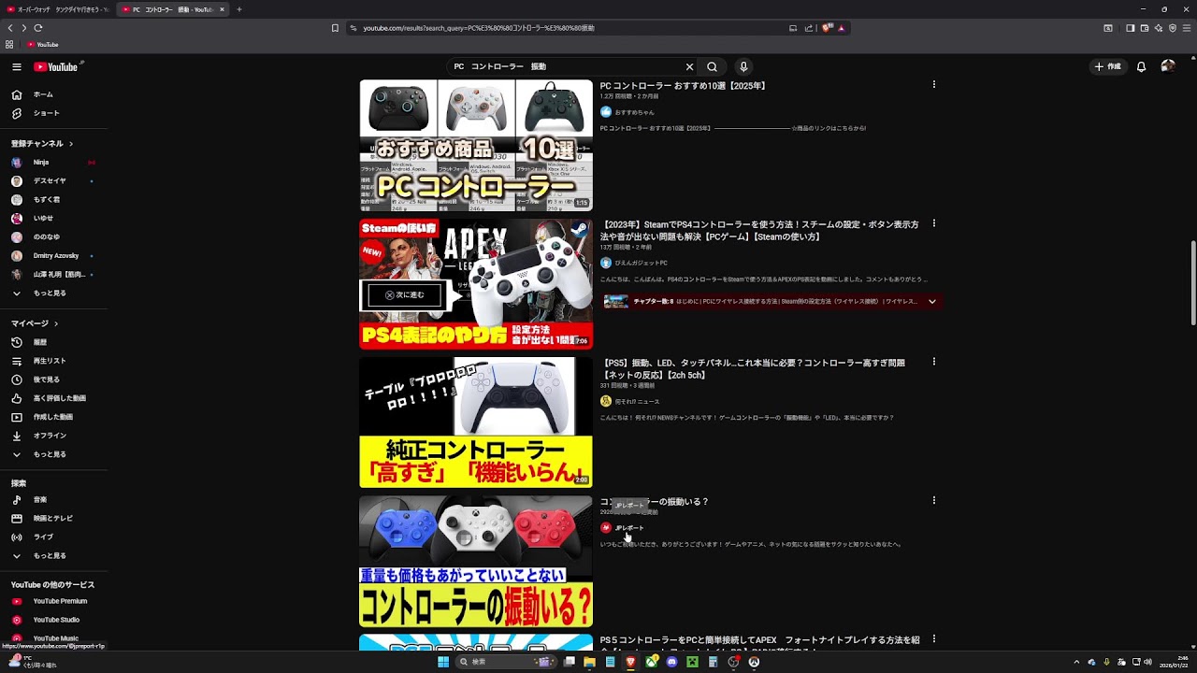Reload the page with browser refresh icon
The height and width of the screenshot is (673, 1197).
pos(38,28)
